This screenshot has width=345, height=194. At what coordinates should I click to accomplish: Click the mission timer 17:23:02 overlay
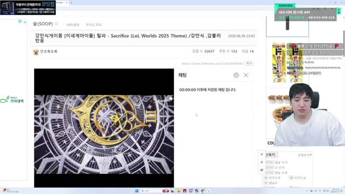(x=315, y=53)
